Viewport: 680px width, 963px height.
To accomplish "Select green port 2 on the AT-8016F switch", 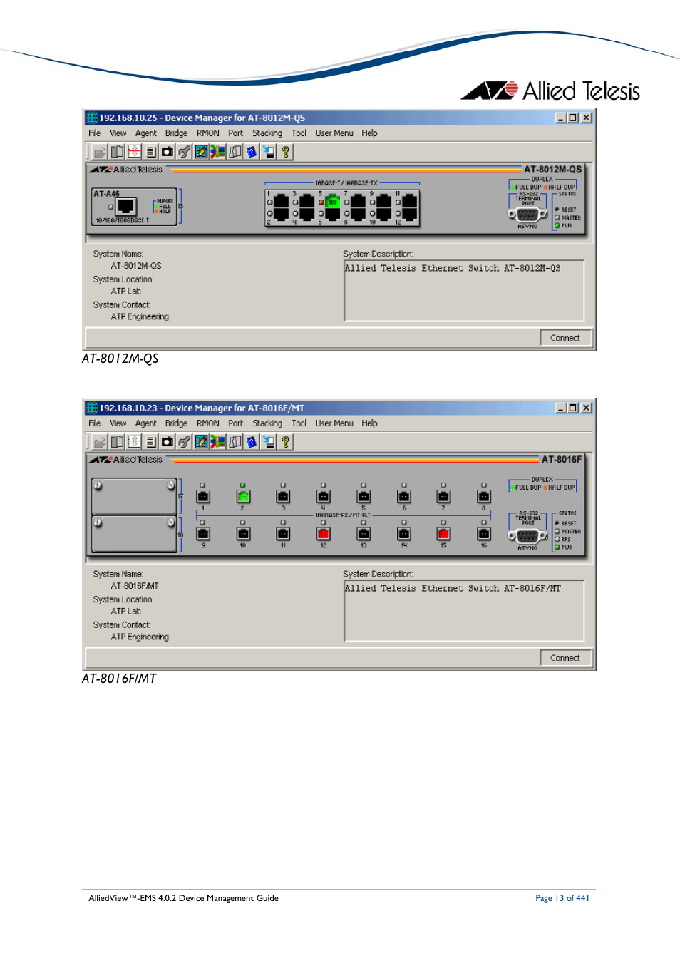I will (243, 496).
